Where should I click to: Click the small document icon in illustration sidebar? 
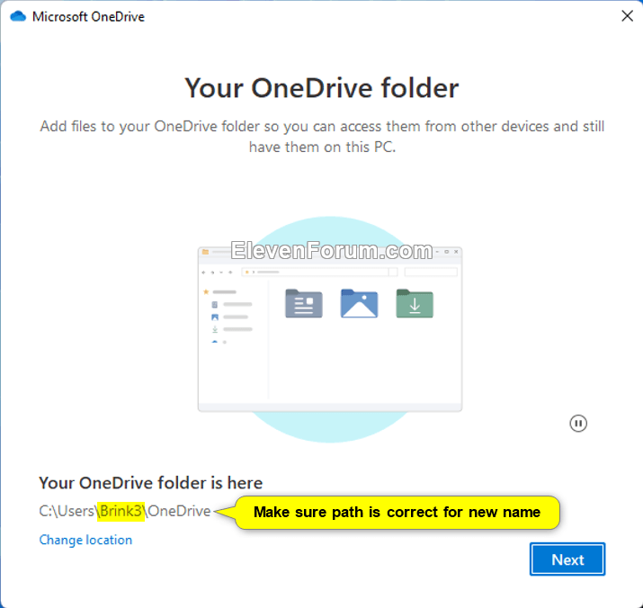tap(214, 305)
